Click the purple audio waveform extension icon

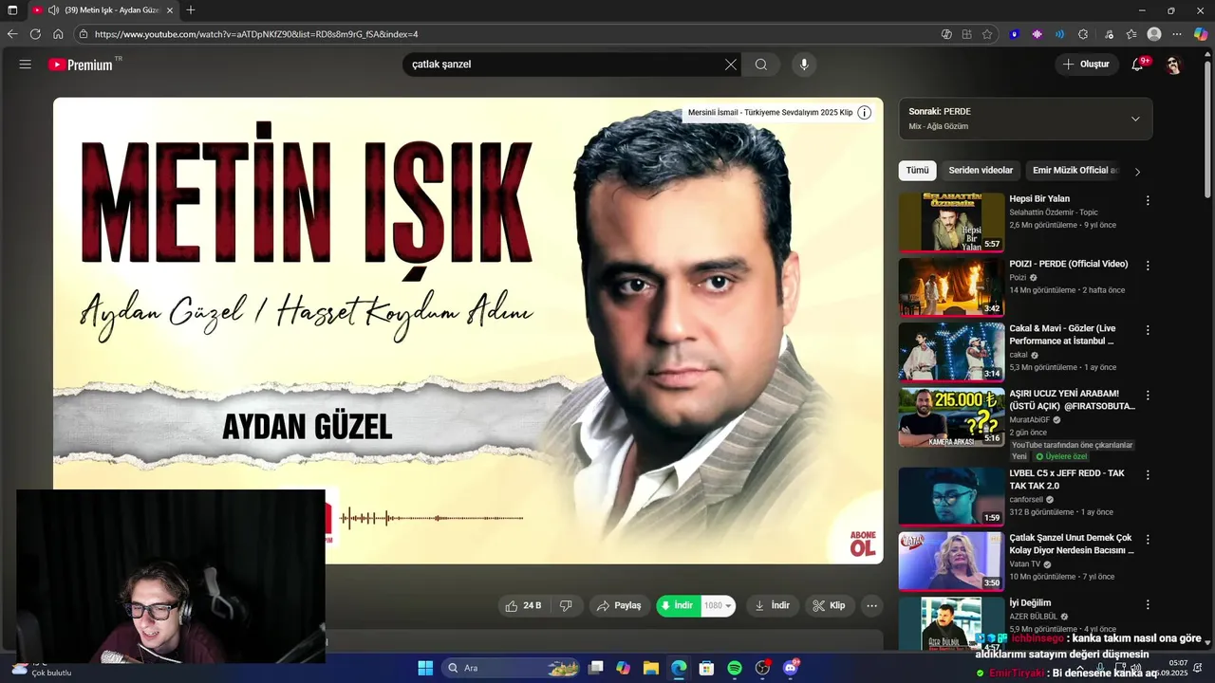[1037, 34]
